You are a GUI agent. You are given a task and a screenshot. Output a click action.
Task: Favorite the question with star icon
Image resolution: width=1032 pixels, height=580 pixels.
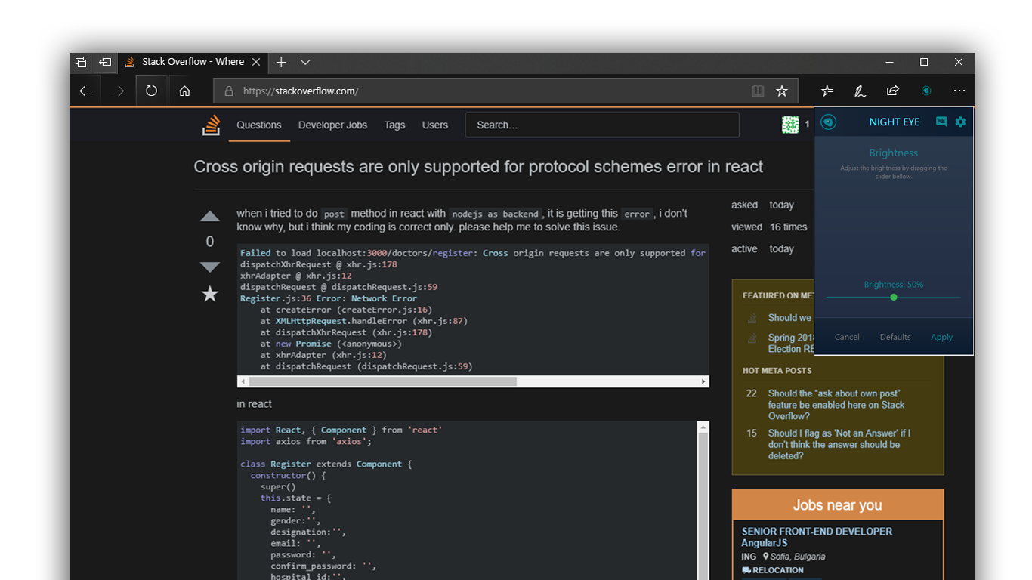click(x=210, y=295)
